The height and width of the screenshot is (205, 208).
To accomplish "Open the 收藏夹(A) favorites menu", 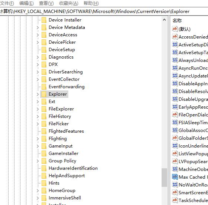I will [69, 3].
